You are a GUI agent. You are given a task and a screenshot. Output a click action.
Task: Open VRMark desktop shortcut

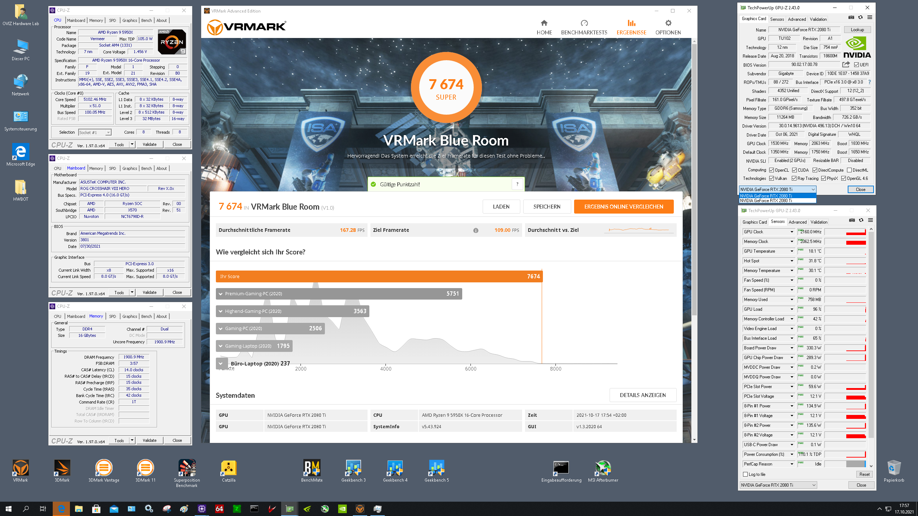[20, 471]
